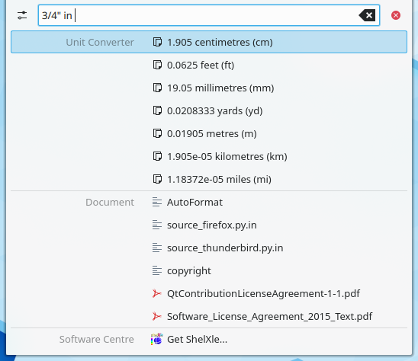
Task: Close KRunner with the red X button
Action: [x=396, y=15]
